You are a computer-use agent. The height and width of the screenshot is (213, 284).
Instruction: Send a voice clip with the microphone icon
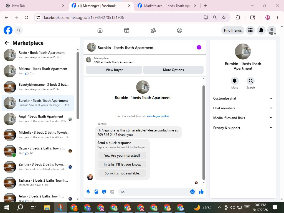(88, 192)
